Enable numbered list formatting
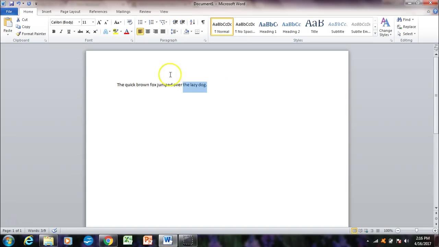The image size is (439, 247). pyautogui.click(x=151, y=22)
